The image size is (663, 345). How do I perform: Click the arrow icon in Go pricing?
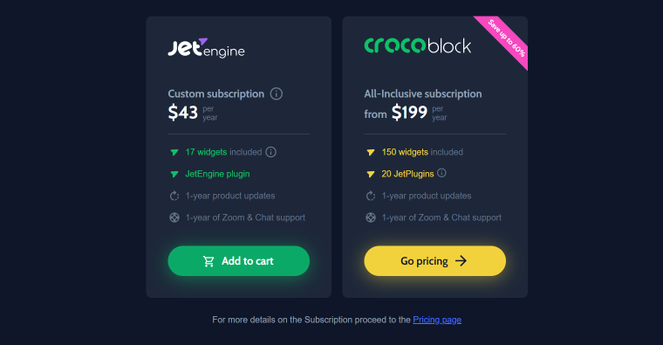pyautogui.click(x=461, y=261)
